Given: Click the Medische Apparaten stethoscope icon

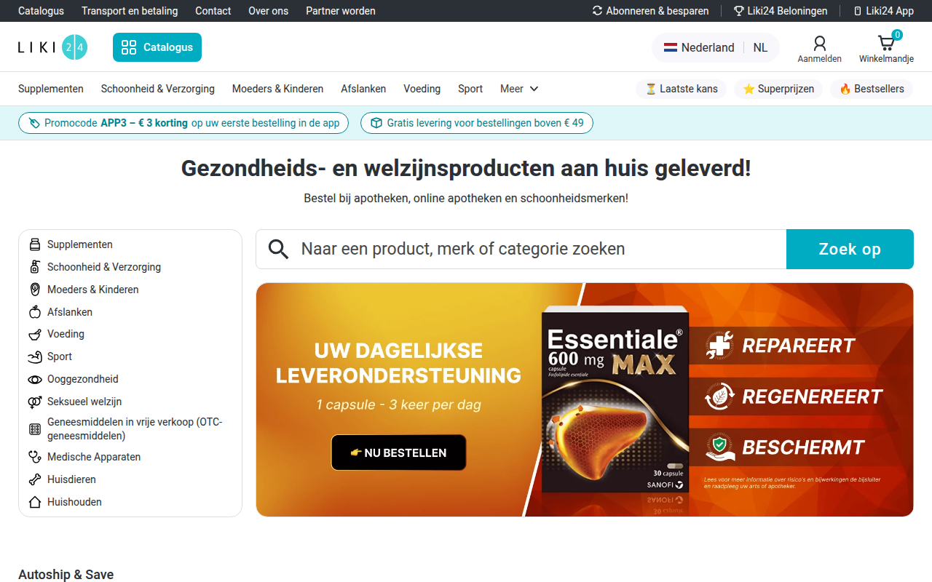Looking at the screenshot, I should tap(35, 457).
